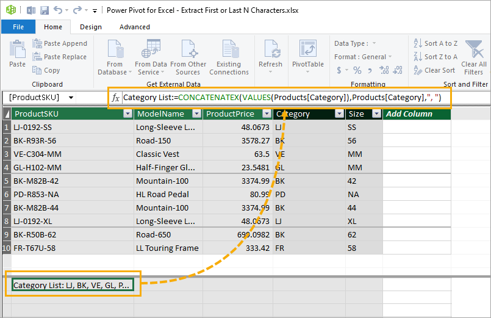The width and height of the screenshot is (491, 318).
Task: Click the PivotTable icon
Action: (308, 49)
